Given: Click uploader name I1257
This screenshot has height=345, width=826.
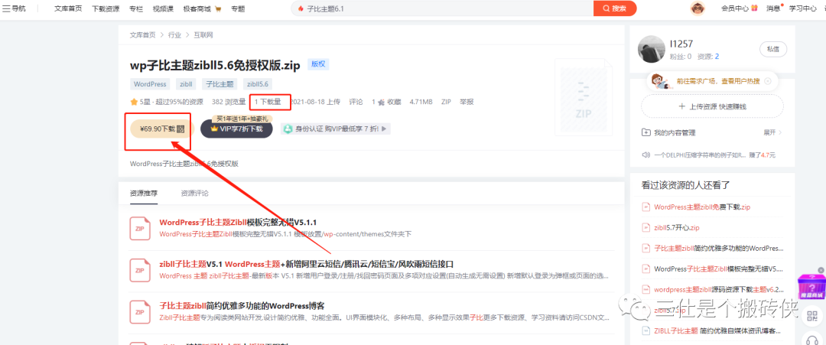Looking at the screenshot, I should pos(681,44).
